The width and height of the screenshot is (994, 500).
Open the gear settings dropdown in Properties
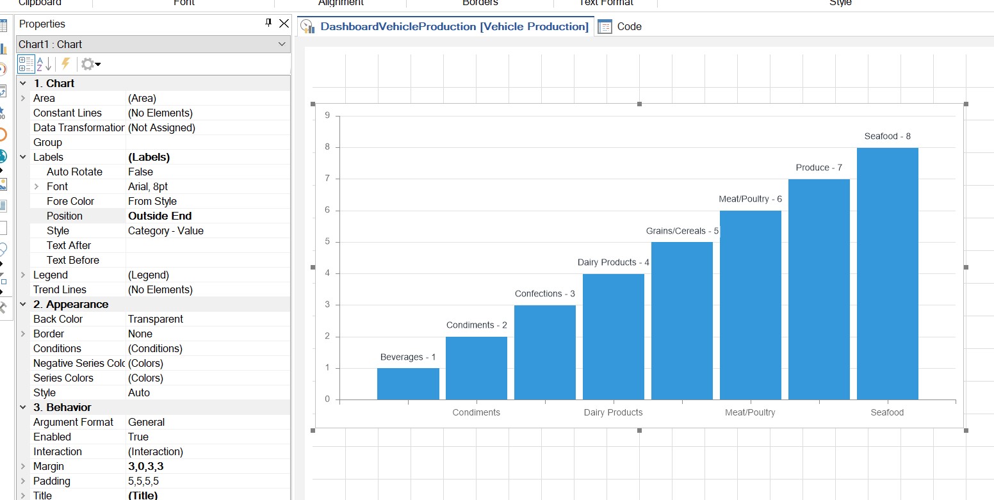click(91, 64)
